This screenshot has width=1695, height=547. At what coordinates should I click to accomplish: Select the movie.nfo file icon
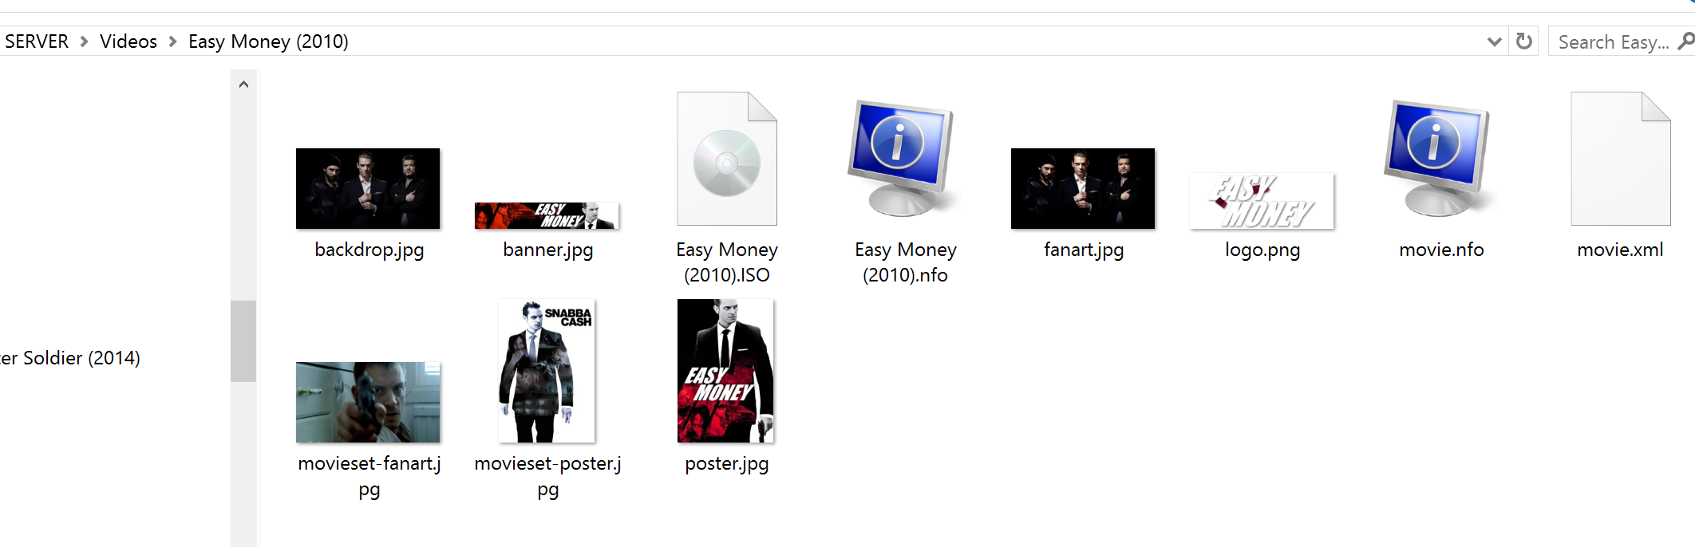[1440, 159]
